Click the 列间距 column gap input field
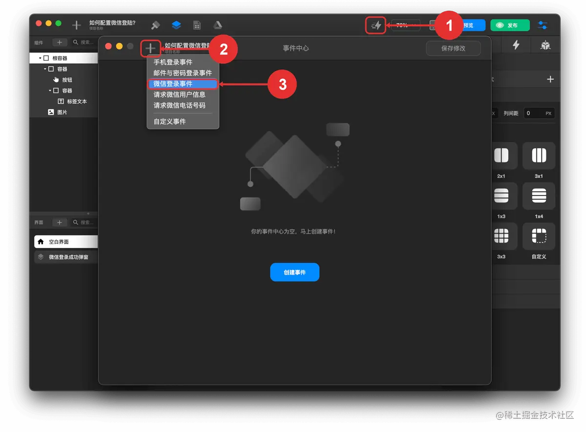The width and height of the screenshot is (586, 432). tap(539, 113)
